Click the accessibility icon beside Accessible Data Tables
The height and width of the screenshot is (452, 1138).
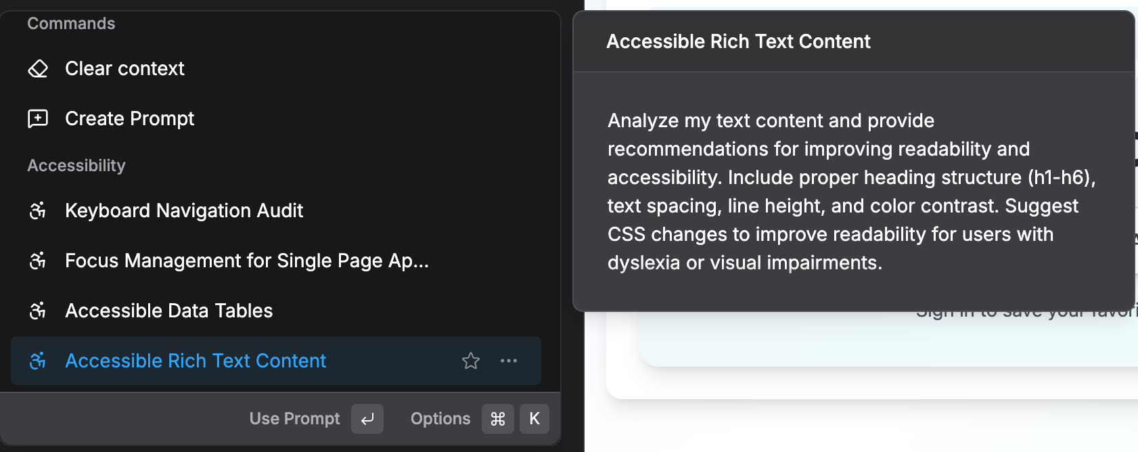click(x=38, y=311)
